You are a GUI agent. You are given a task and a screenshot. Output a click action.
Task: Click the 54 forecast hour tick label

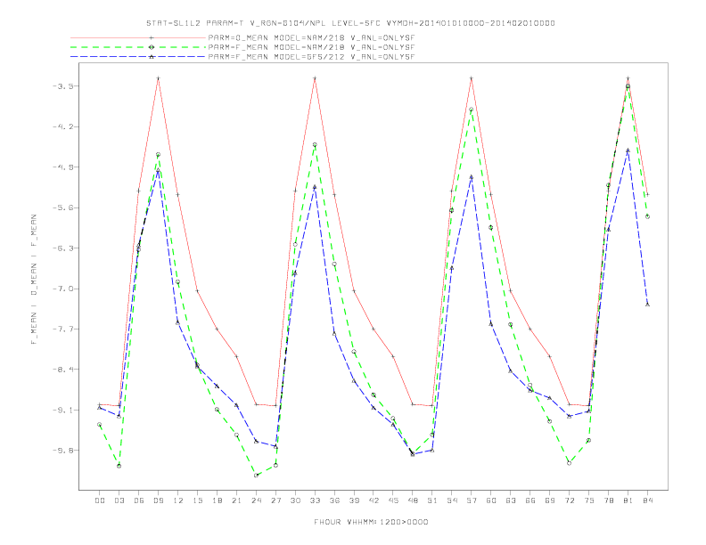click(452, 500)
